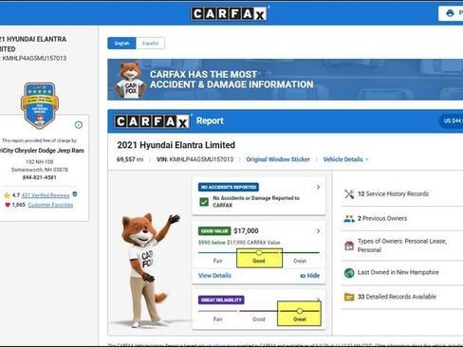Click the Good label on reliability scale
Viewport: 463px width, 347px height.
[x=259, y=320]
